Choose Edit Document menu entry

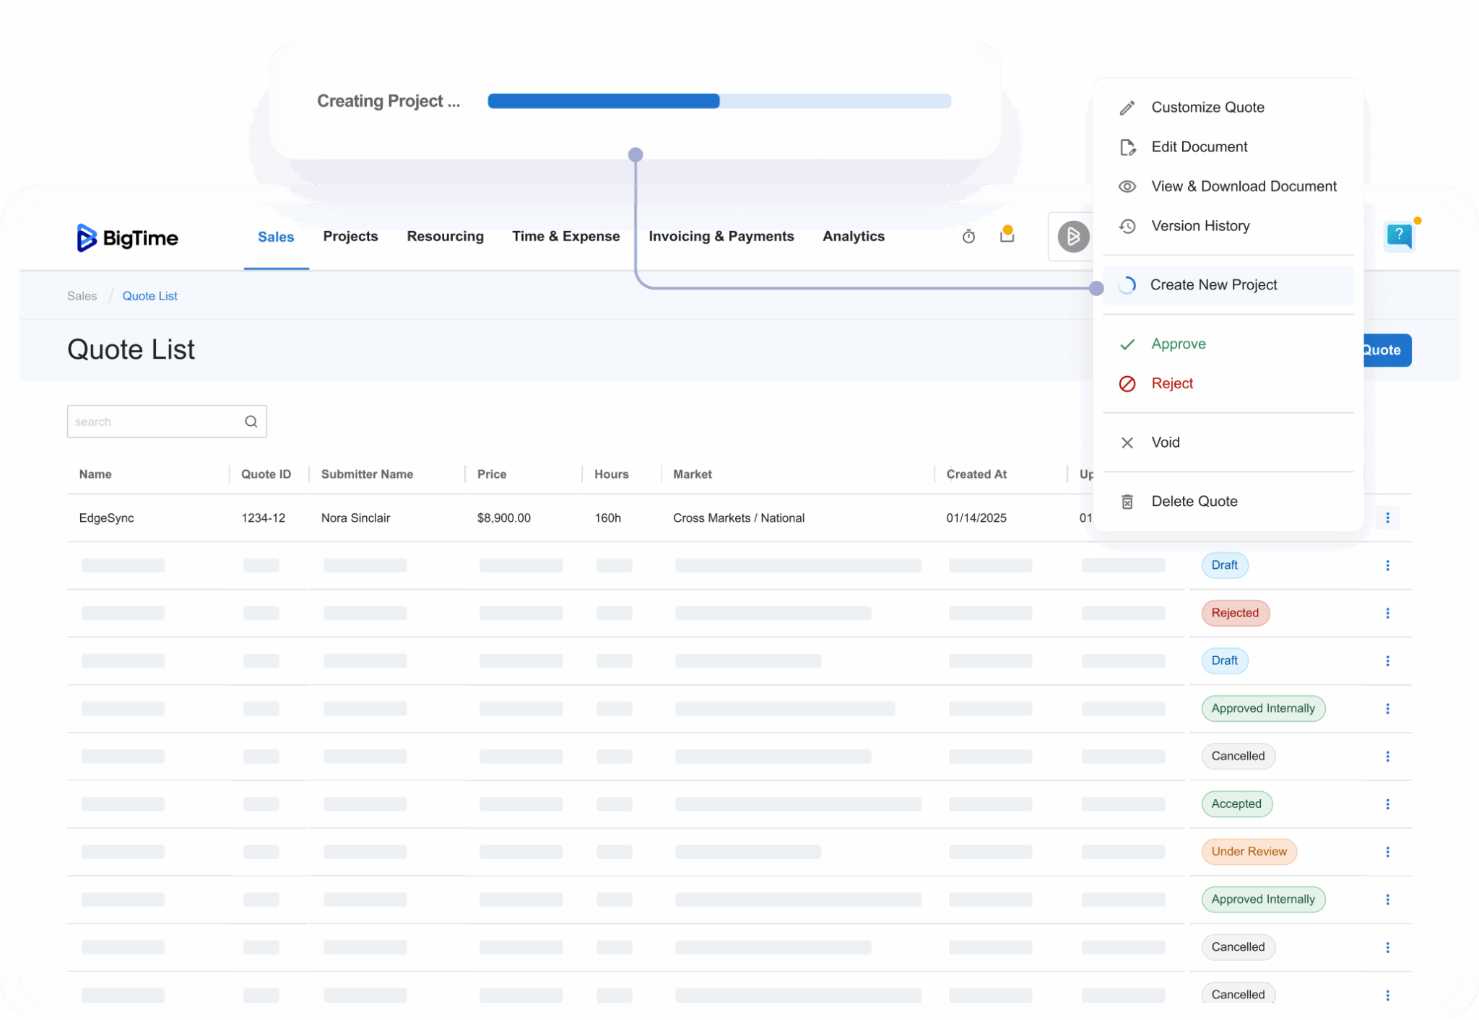[1199, 147]
